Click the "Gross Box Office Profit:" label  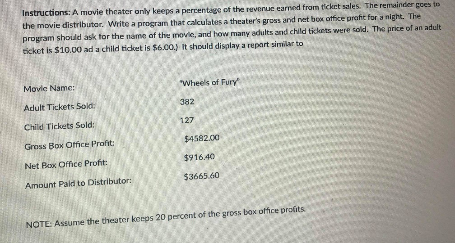pos(70,145)
